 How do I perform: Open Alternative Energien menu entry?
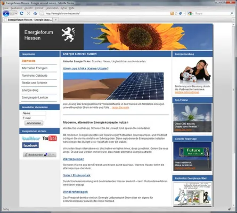pyautogui.click(x=35, y=68)
